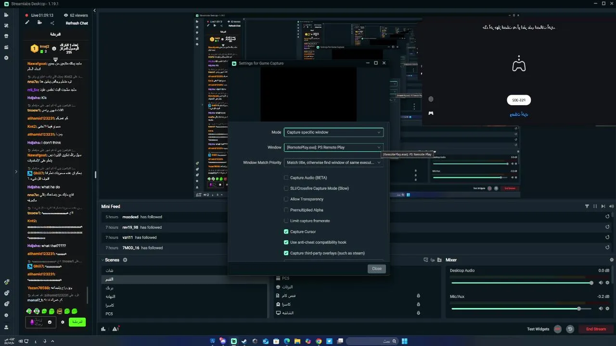Select the كامبرا scene
The image size is (616, 346).
click(x=184, y=305)
